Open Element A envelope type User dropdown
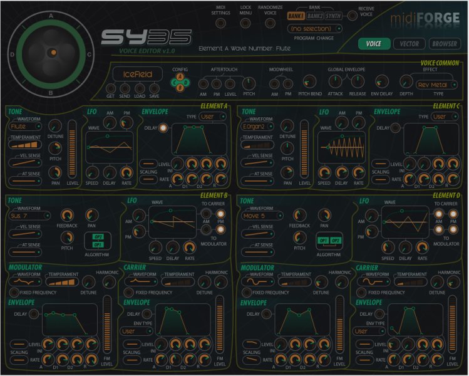 point(213,117)
